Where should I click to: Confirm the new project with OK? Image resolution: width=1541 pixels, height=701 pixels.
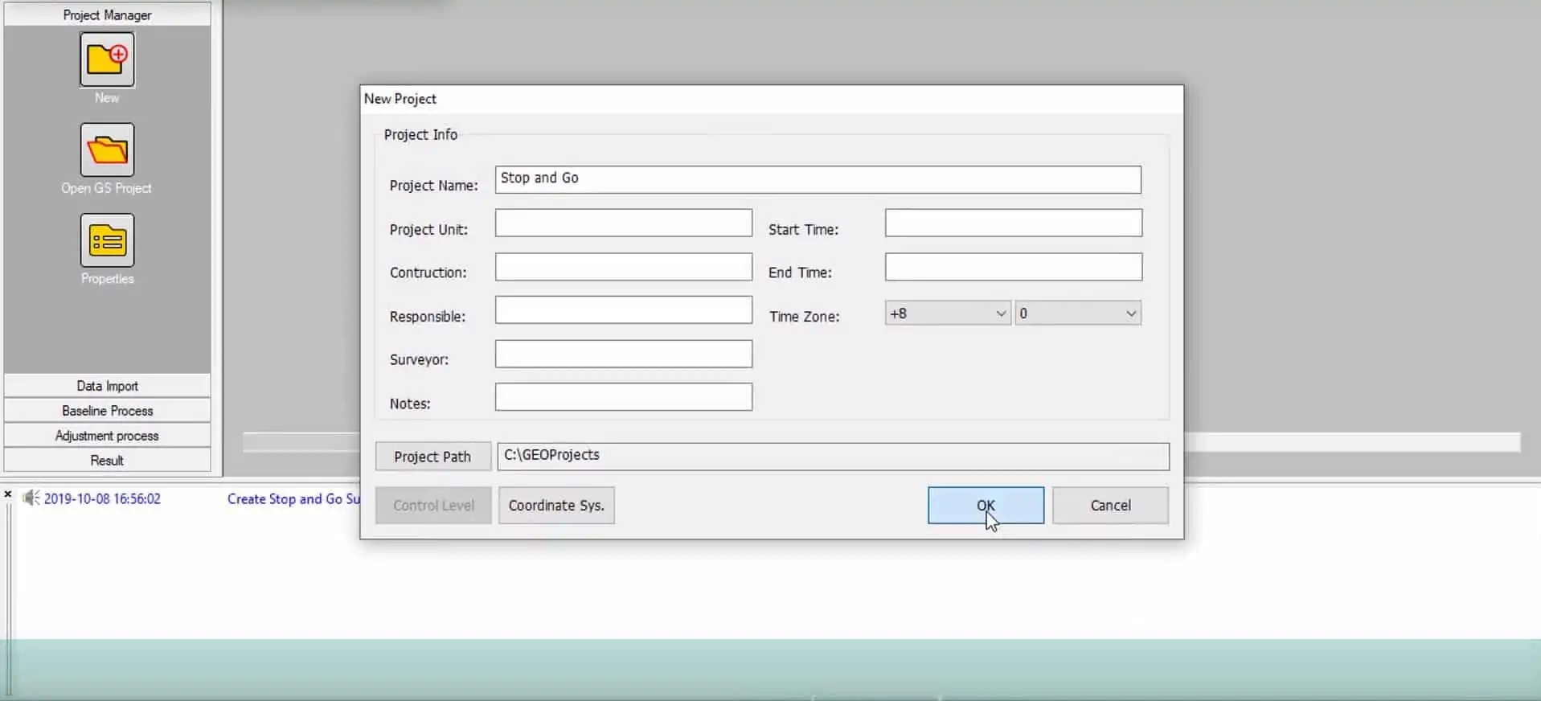[x=986, y=506]
